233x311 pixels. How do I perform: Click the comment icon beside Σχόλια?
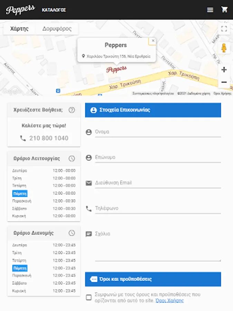click(89, 234)
